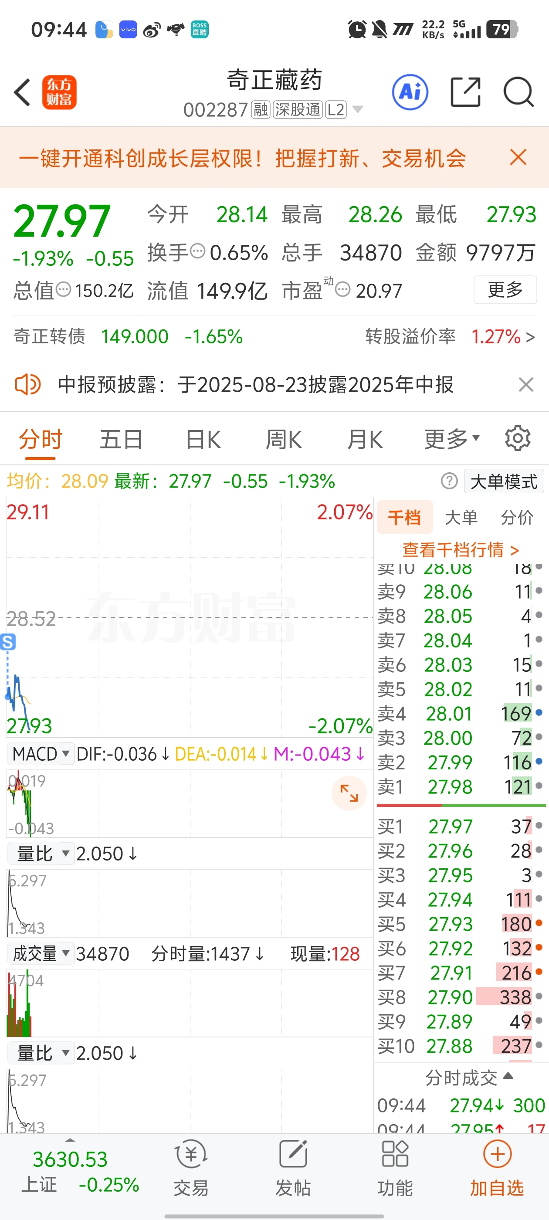This screenshot has width=549, height=1220.
Task: Switch to 五日 chart tab
Action: (121, 439)
